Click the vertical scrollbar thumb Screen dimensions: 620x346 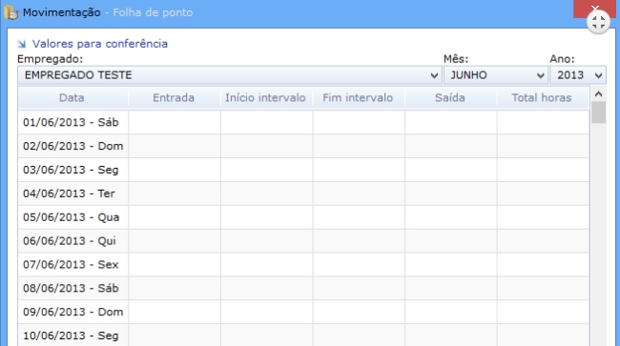598,112
